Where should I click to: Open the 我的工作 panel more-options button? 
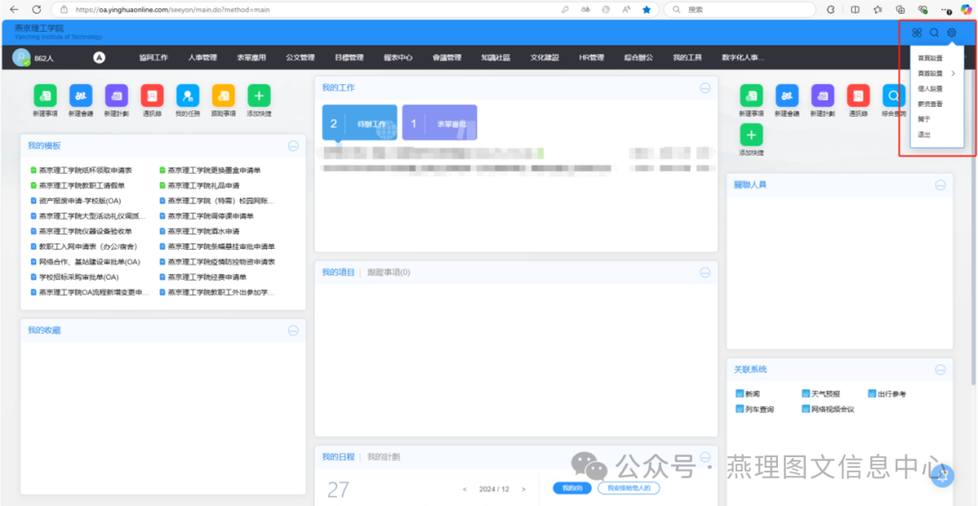click(705, 88)
